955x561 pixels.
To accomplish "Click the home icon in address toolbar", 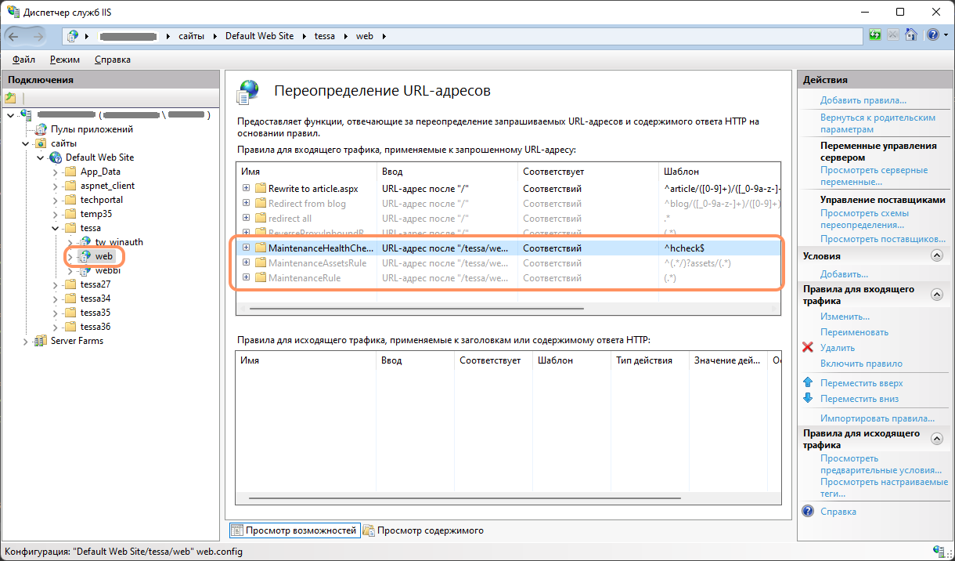I will pyautogui.click(x=911, y=35).
